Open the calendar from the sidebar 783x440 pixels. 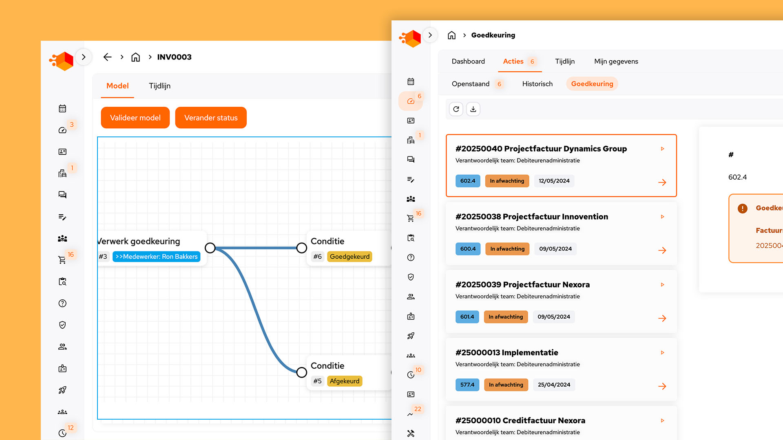[411, 81]
